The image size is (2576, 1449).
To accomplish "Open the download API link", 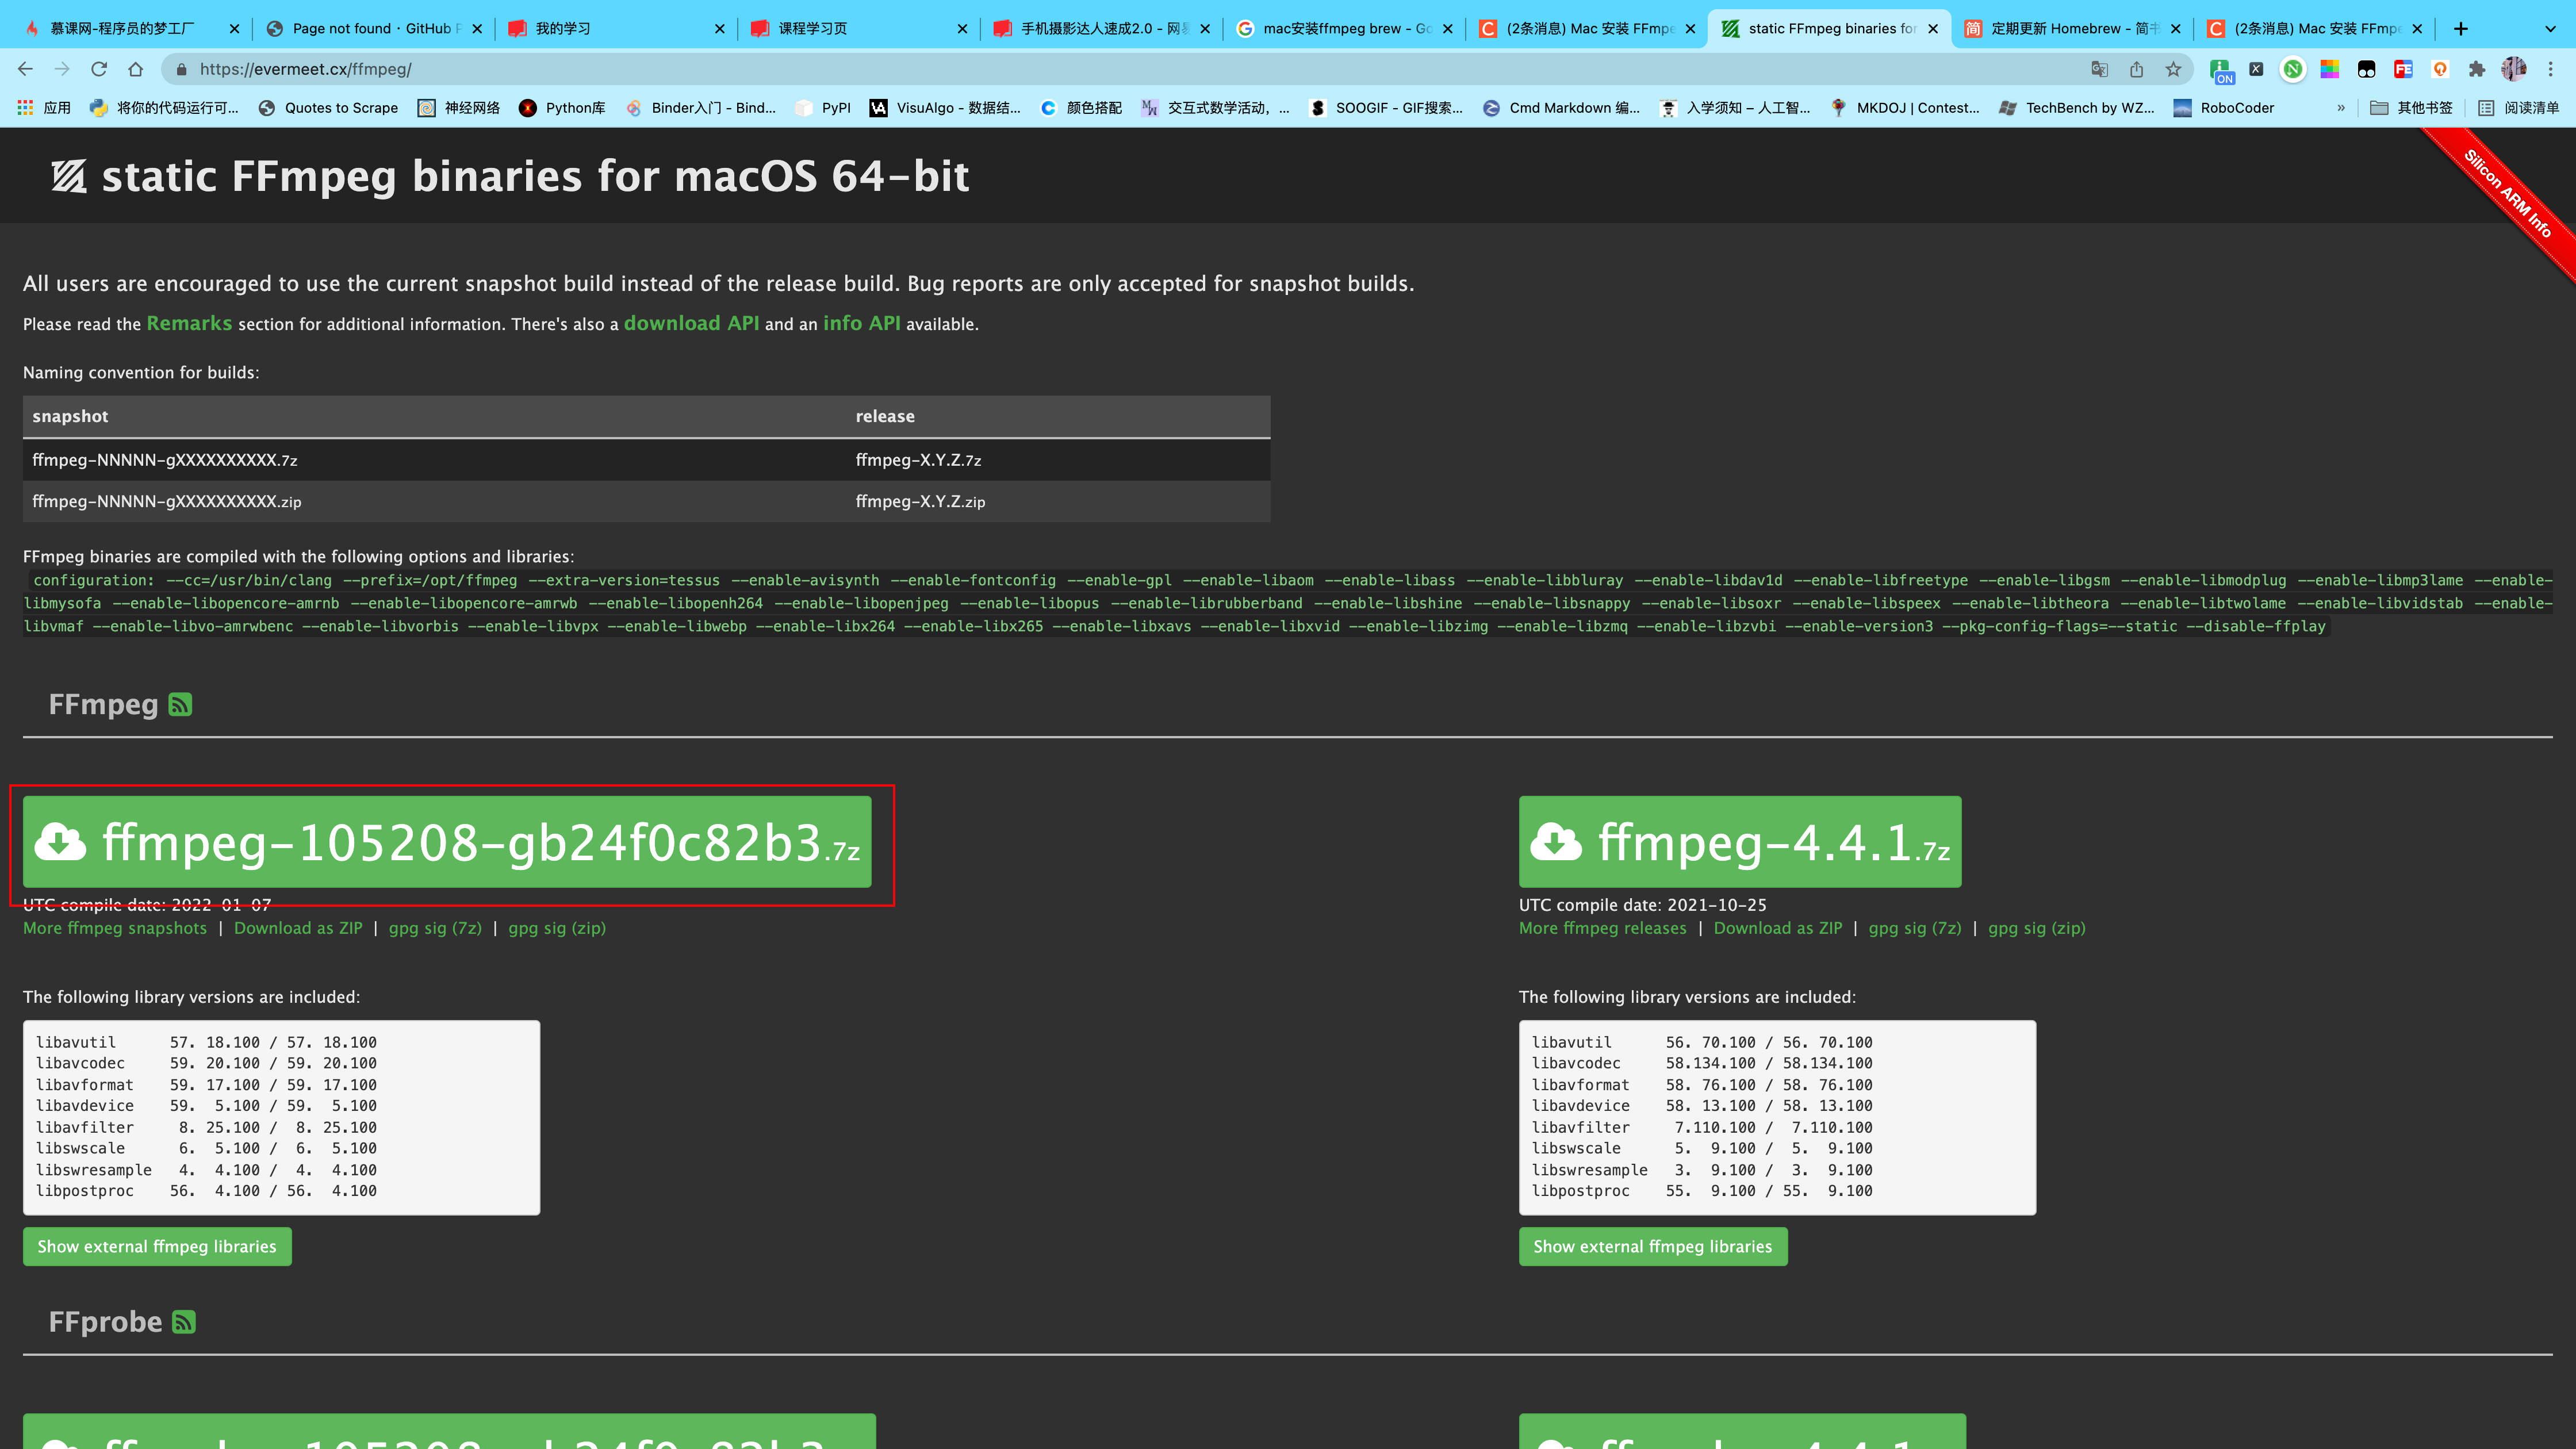I will [x=691, y=323].
